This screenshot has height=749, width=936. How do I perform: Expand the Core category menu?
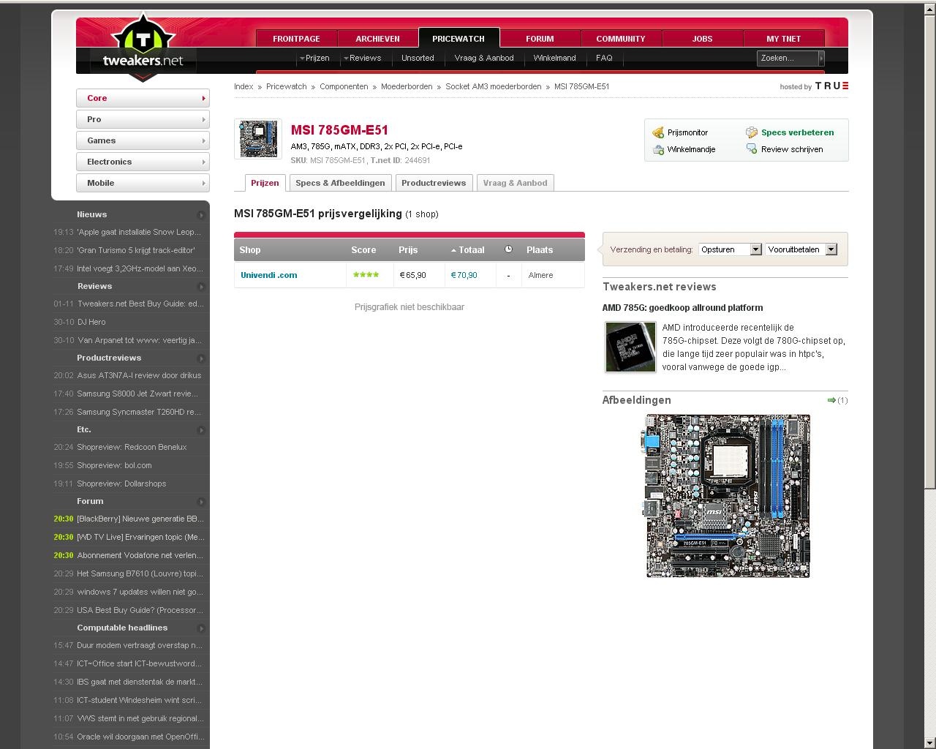point(143,98)
